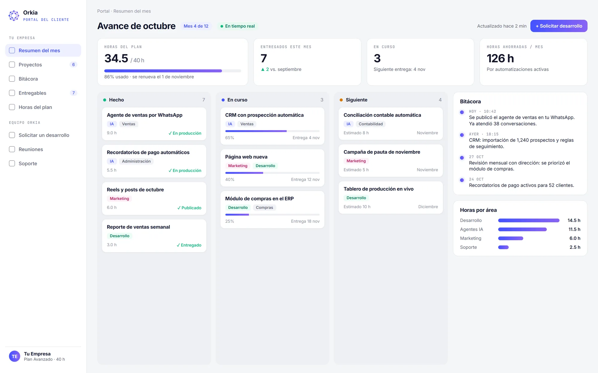Viewport: 598px width, 373px height.
Task: Click the orange dot of Siguiente column
Action: [341, 100]
